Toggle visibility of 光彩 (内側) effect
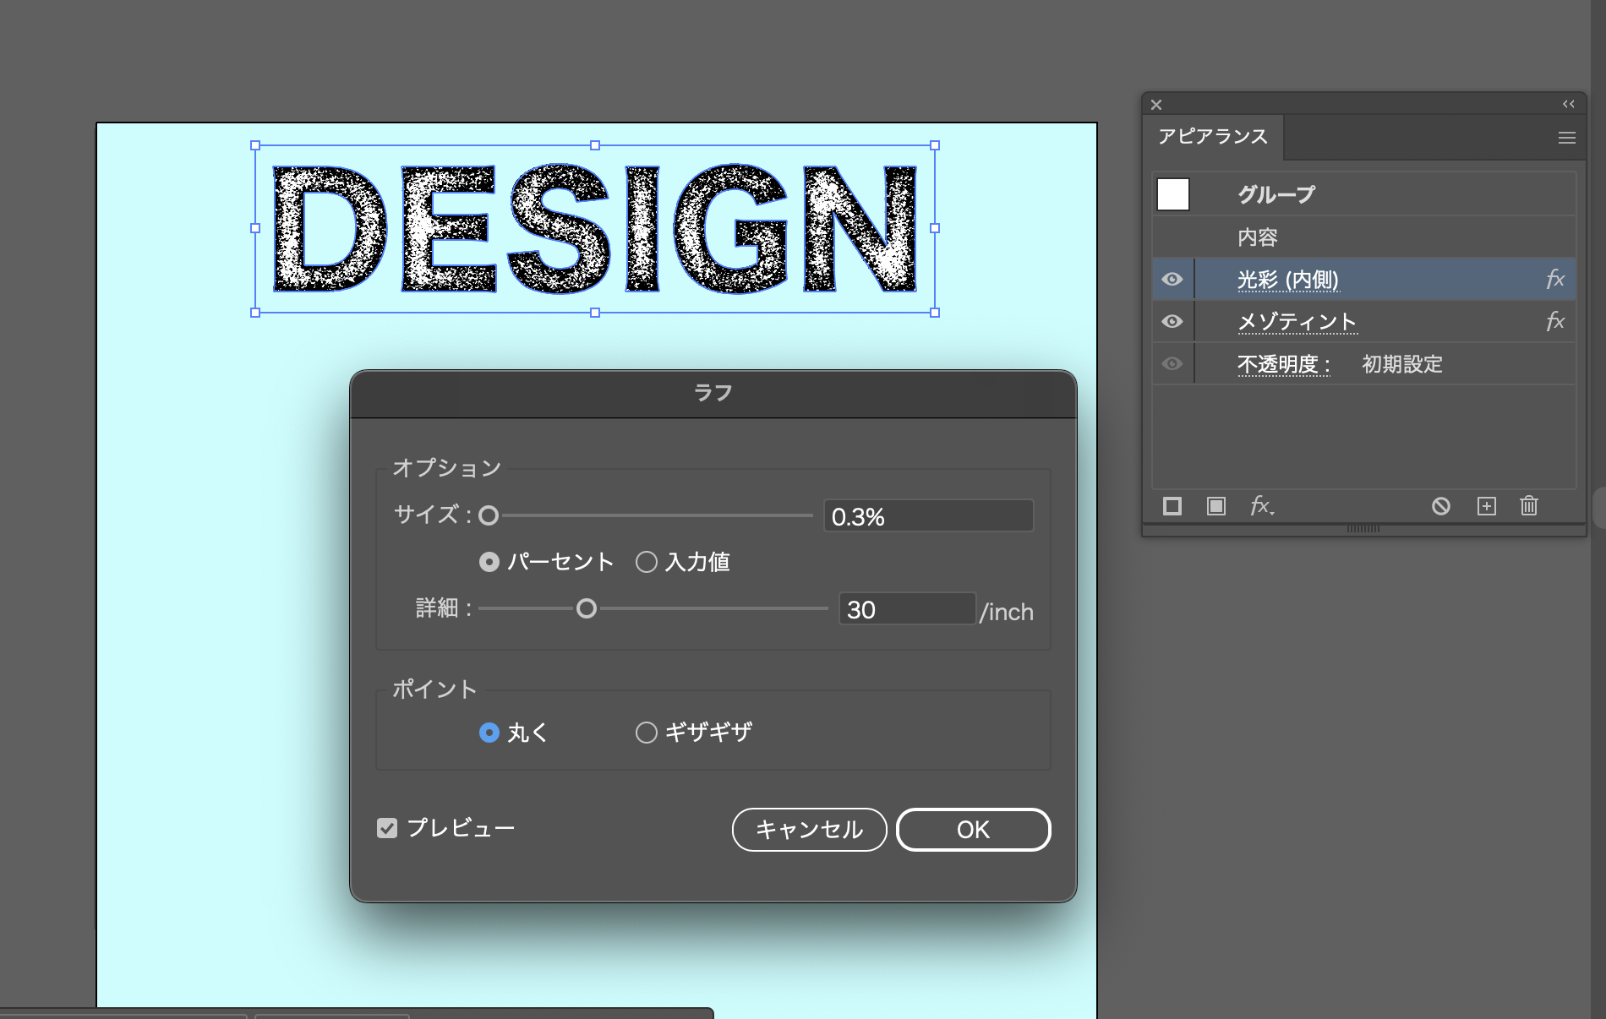The image size is (1606, 1019). [x=1172, y=280]
